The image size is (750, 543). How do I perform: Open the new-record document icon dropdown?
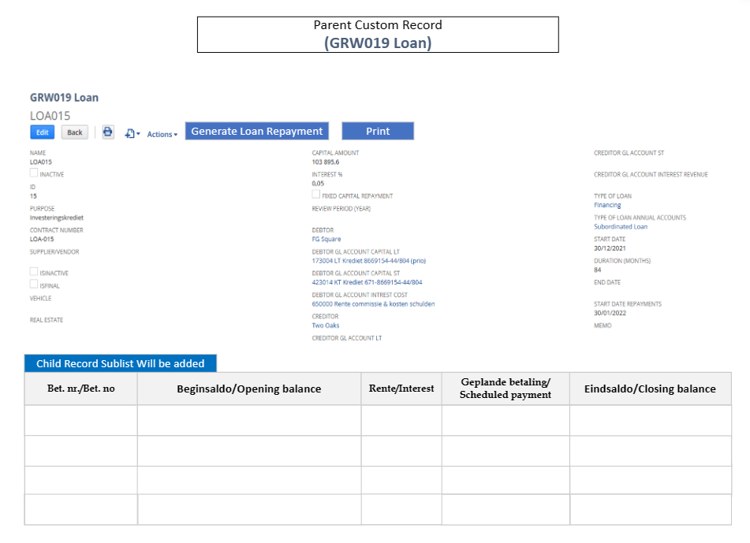click(132, 134)
